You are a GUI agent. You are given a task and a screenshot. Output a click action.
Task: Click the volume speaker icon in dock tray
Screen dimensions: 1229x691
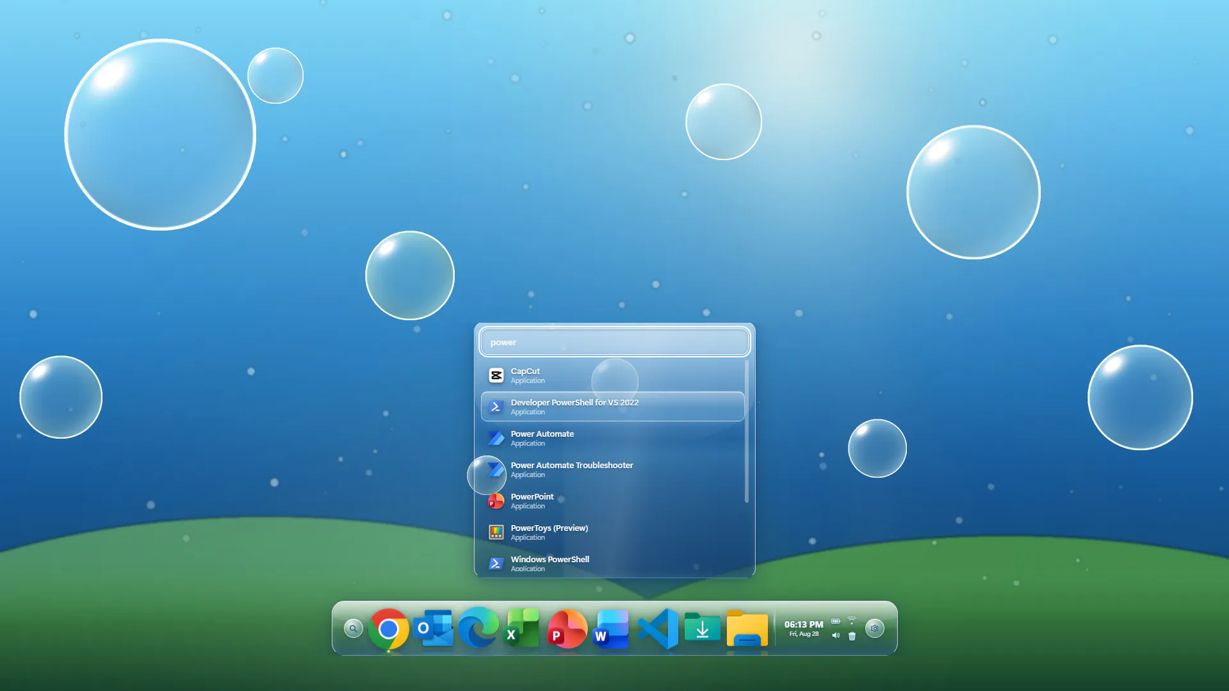(x=836, y=636)
